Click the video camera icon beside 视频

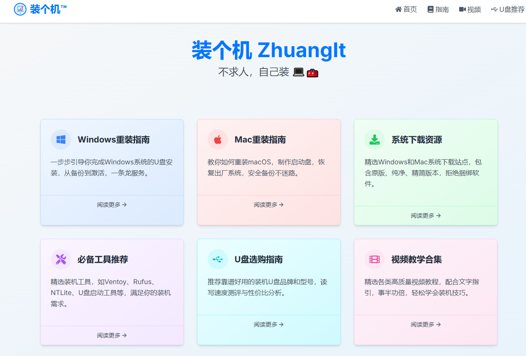click(x=463, y=9)
